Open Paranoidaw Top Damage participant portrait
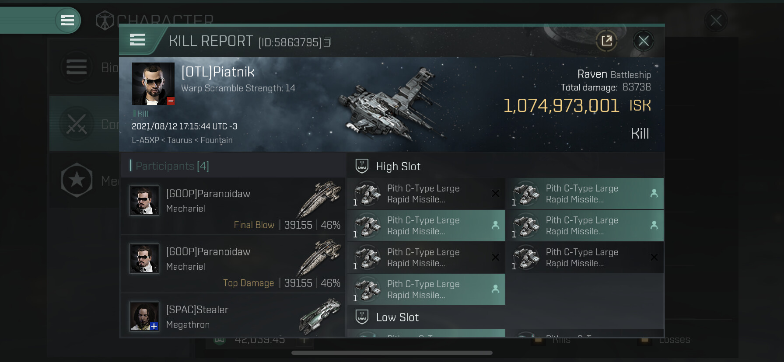Viewport: 784px width, 362px height. 144,258
